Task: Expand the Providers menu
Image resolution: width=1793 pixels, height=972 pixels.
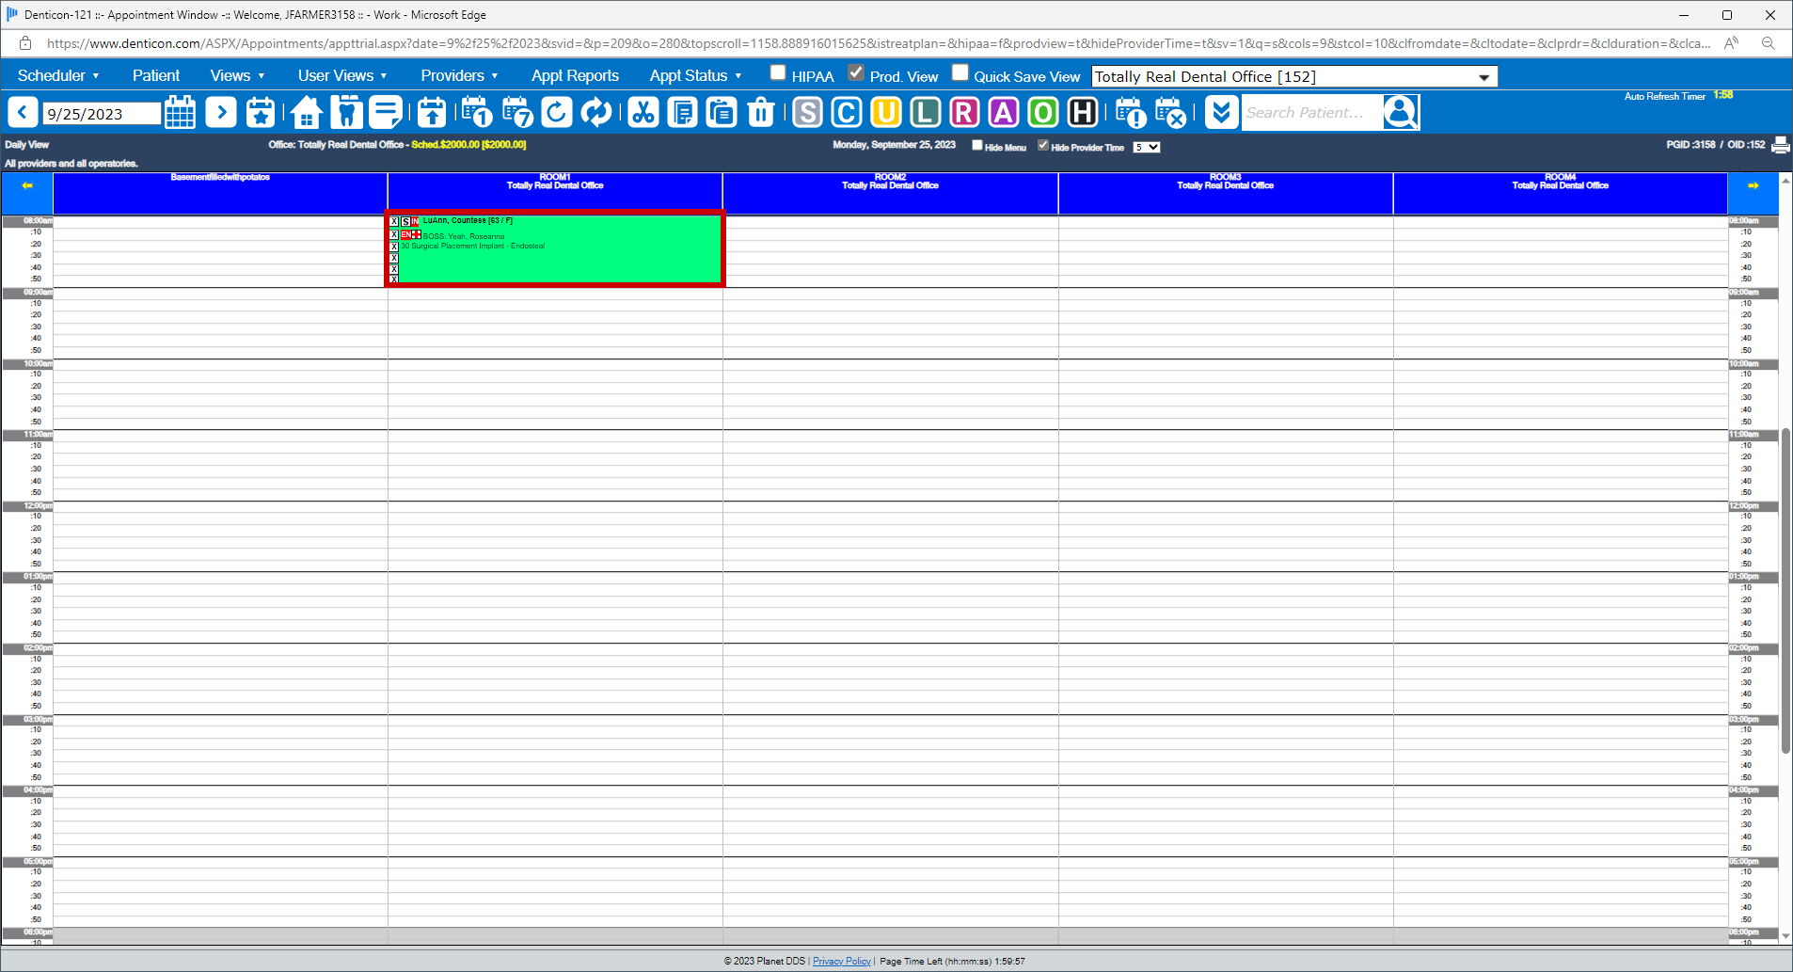Action: click(x=459, y=75)
